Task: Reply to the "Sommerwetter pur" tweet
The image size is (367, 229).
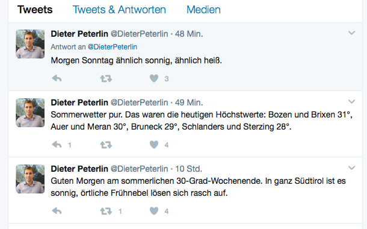Action: point(57,145)
